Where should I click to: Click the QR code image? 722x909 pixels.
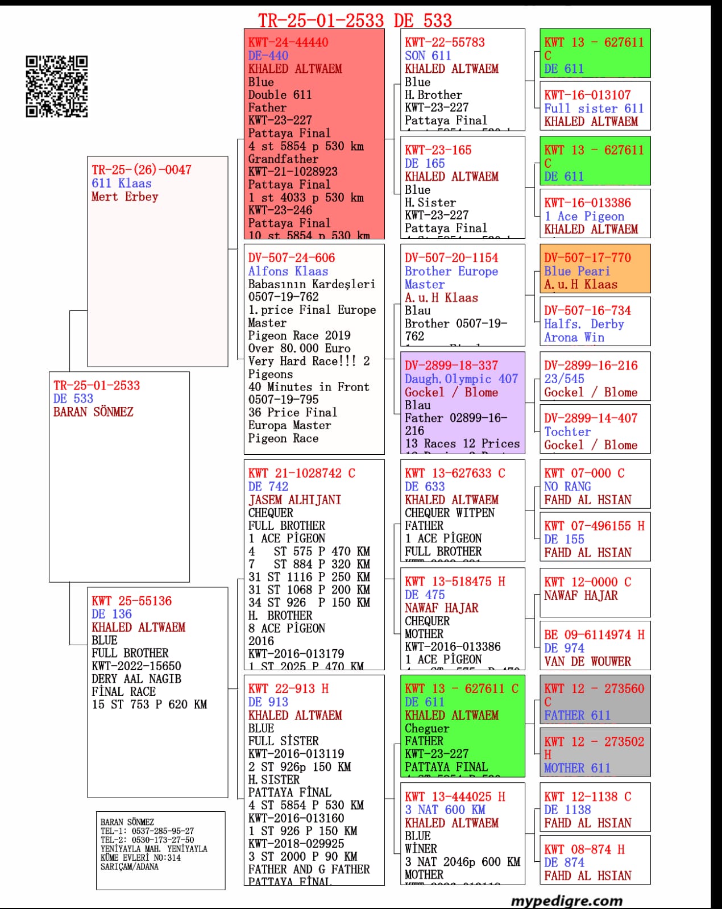[56, 86]
